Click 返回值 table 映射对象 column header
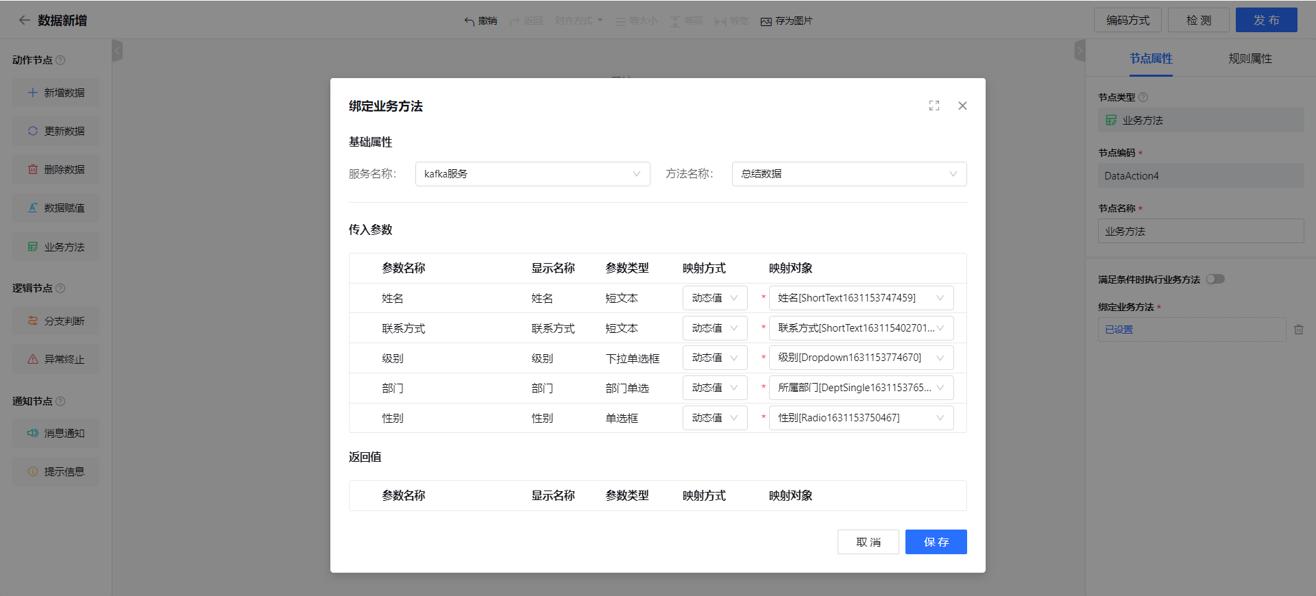 tap(790, 495)
